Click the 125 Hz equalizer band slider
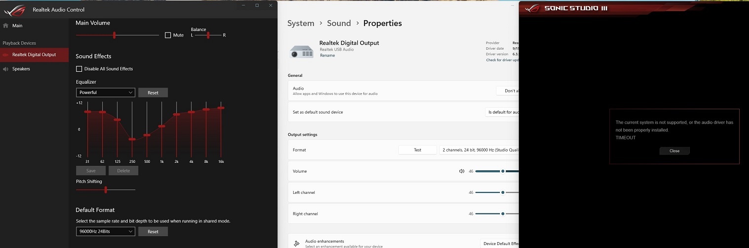749x248 pixels. pos(117,120)
